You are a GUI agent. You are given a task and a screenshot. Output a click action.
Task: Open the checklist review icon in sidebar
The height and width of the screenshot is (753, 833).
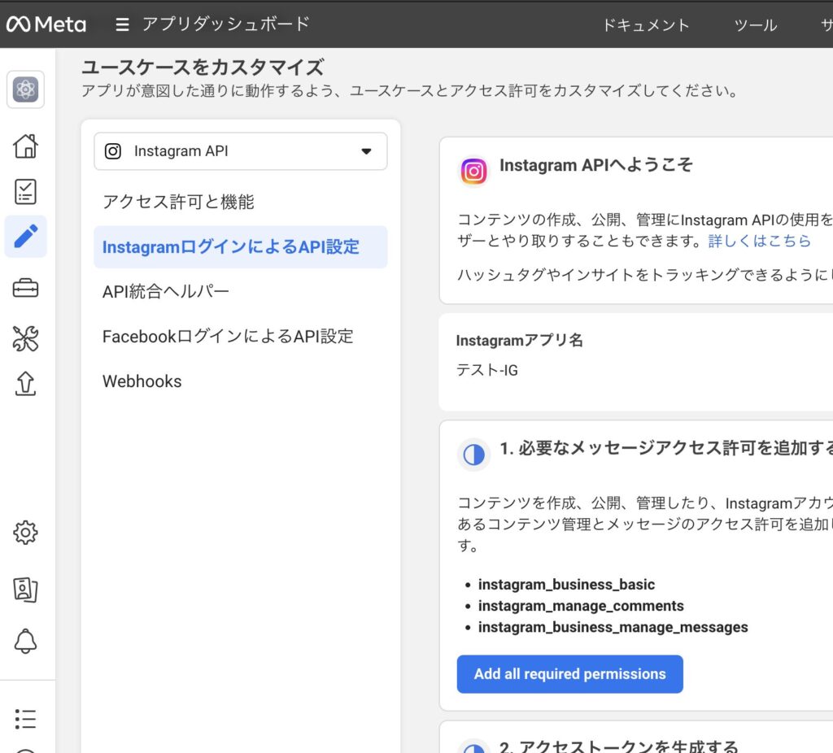26,191
